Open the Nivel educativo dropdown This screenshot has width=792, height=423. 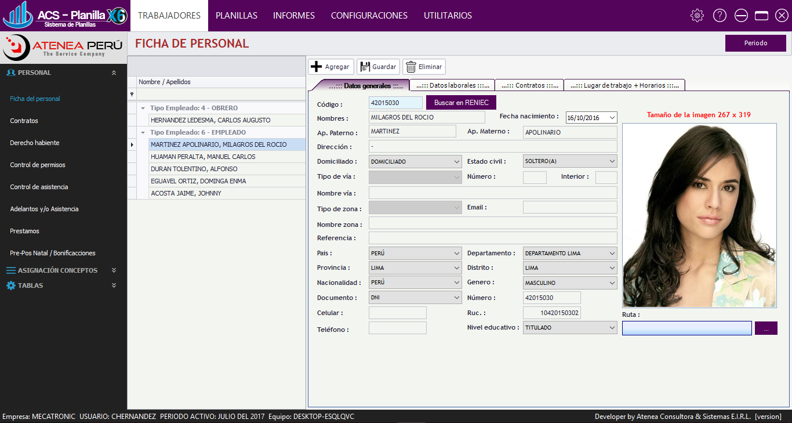612,328
